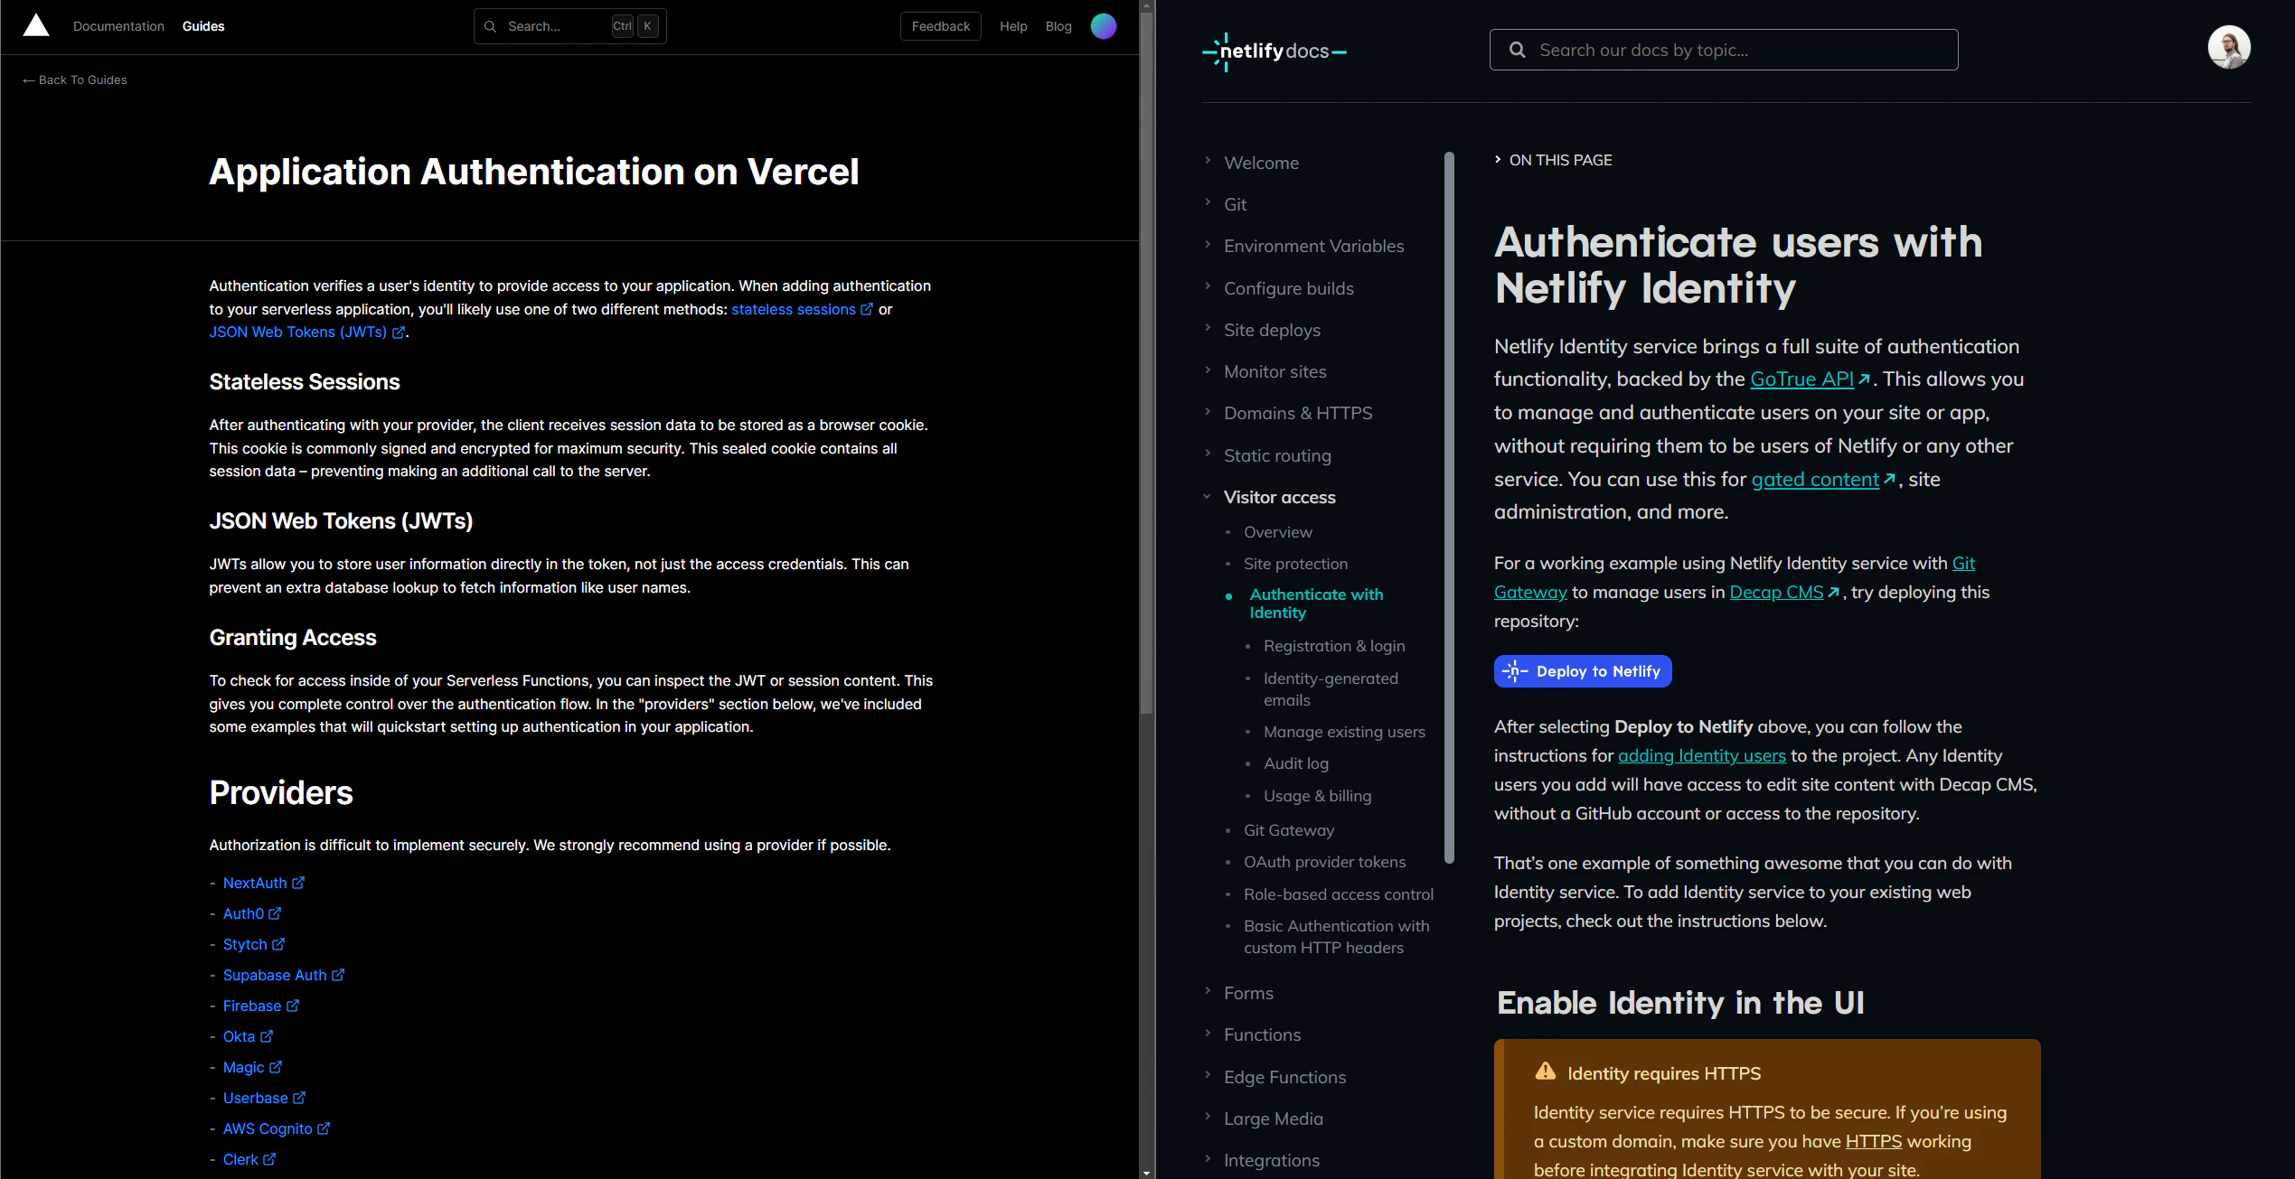Expand Environment Variables in sidebar

(x=1208, y=244)
